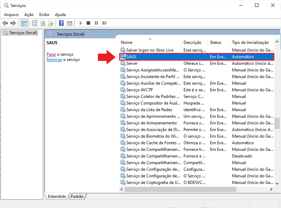The height and width of the screenshot is (208, 281).
Task: Sort by the Tipo de Inicialização column
Action: point(250,43)
